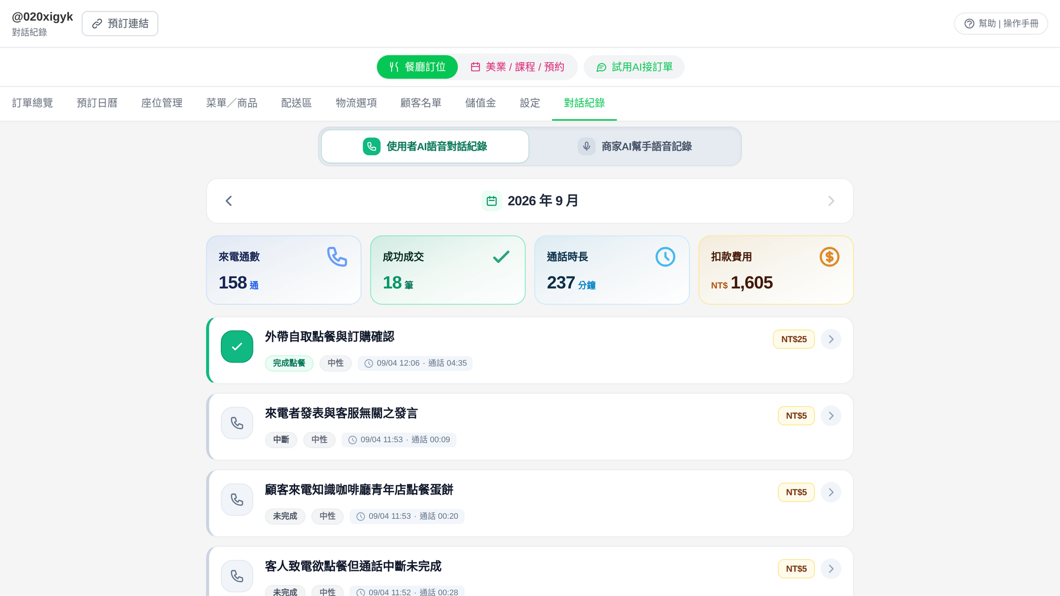Open the 座位管理 tab
The image size is (1060, 596).
[162, 103]
